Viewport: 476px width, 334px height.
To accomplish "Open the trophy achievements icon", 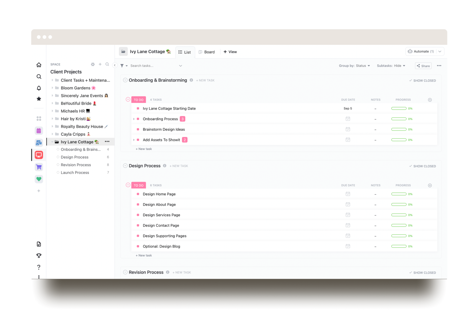I will point(39,255).
